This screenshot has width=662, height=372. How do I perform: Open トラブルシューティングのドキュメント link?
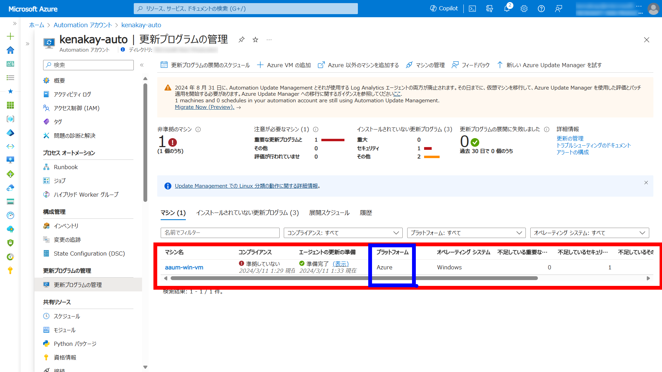tap(593, 145)
